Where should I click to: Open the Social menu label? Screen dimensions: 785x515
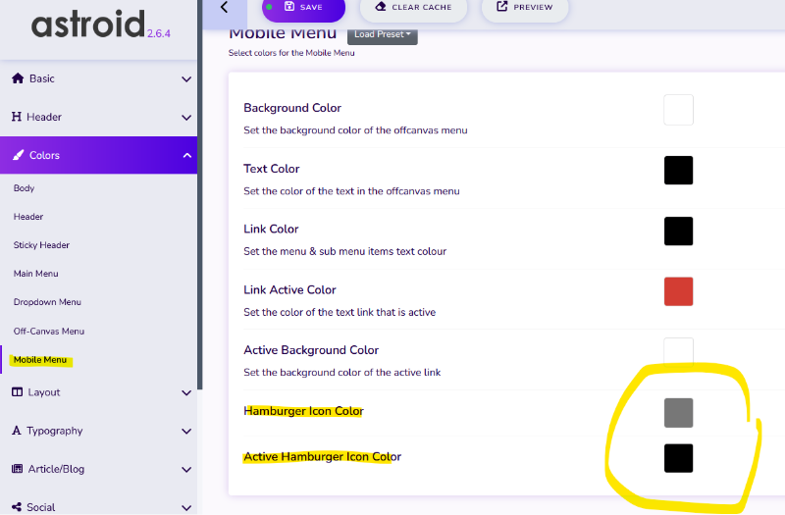40,507
